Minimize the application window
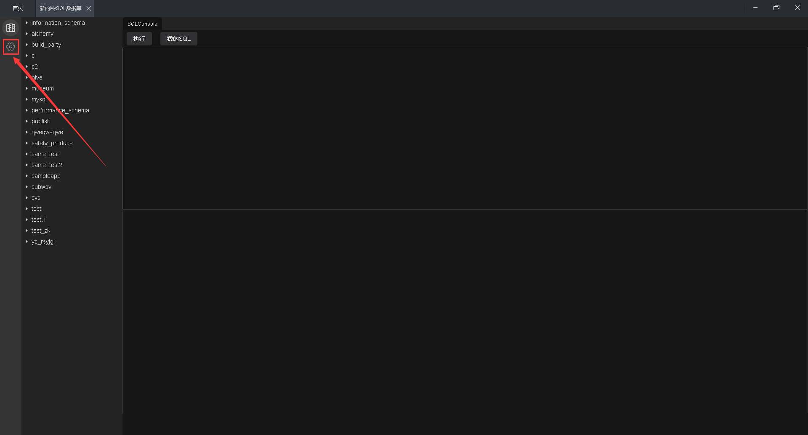Viewport: 808px width, 435px height. [x=755, y=8]
